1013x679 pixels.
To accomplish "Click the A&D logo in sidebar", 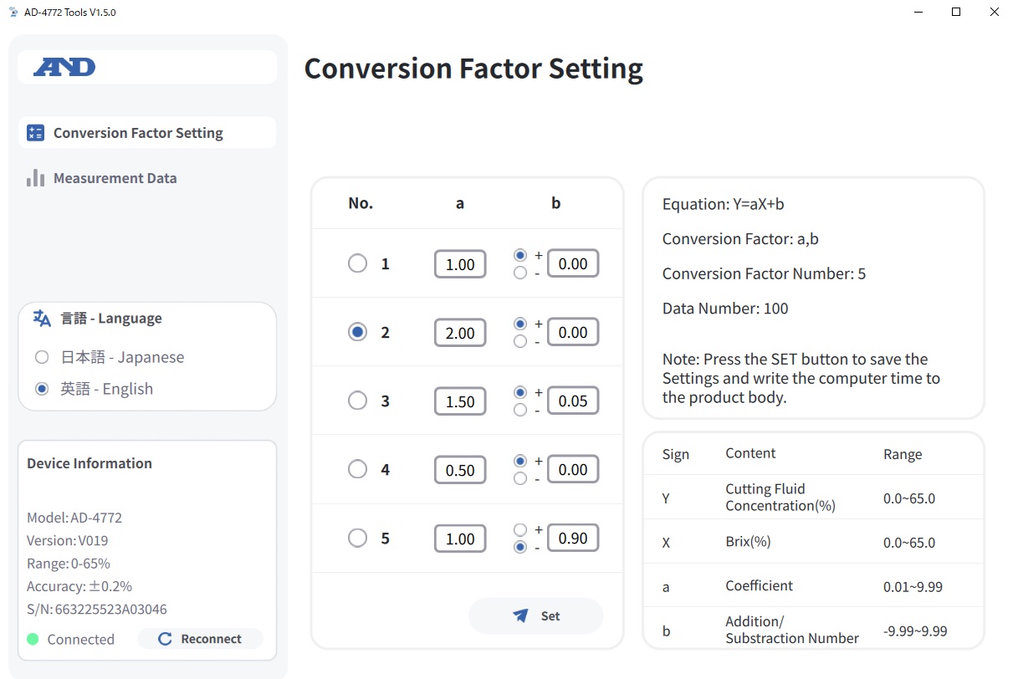I will pyautogui.click(x=64, y=67).
